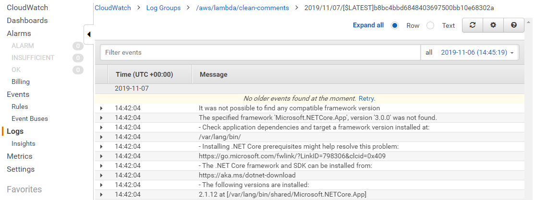Go to the Log Groups breadcrumb
The height and width of the screenshot is (200, 535).
coord(163,8)
